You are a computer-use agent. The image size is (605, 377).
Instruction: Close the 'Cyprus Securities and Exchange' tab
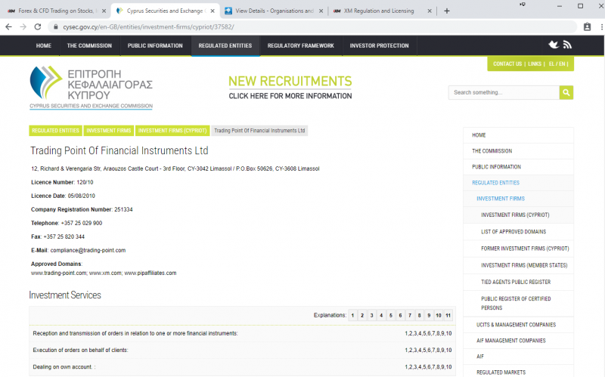click(x=213, y=11)
